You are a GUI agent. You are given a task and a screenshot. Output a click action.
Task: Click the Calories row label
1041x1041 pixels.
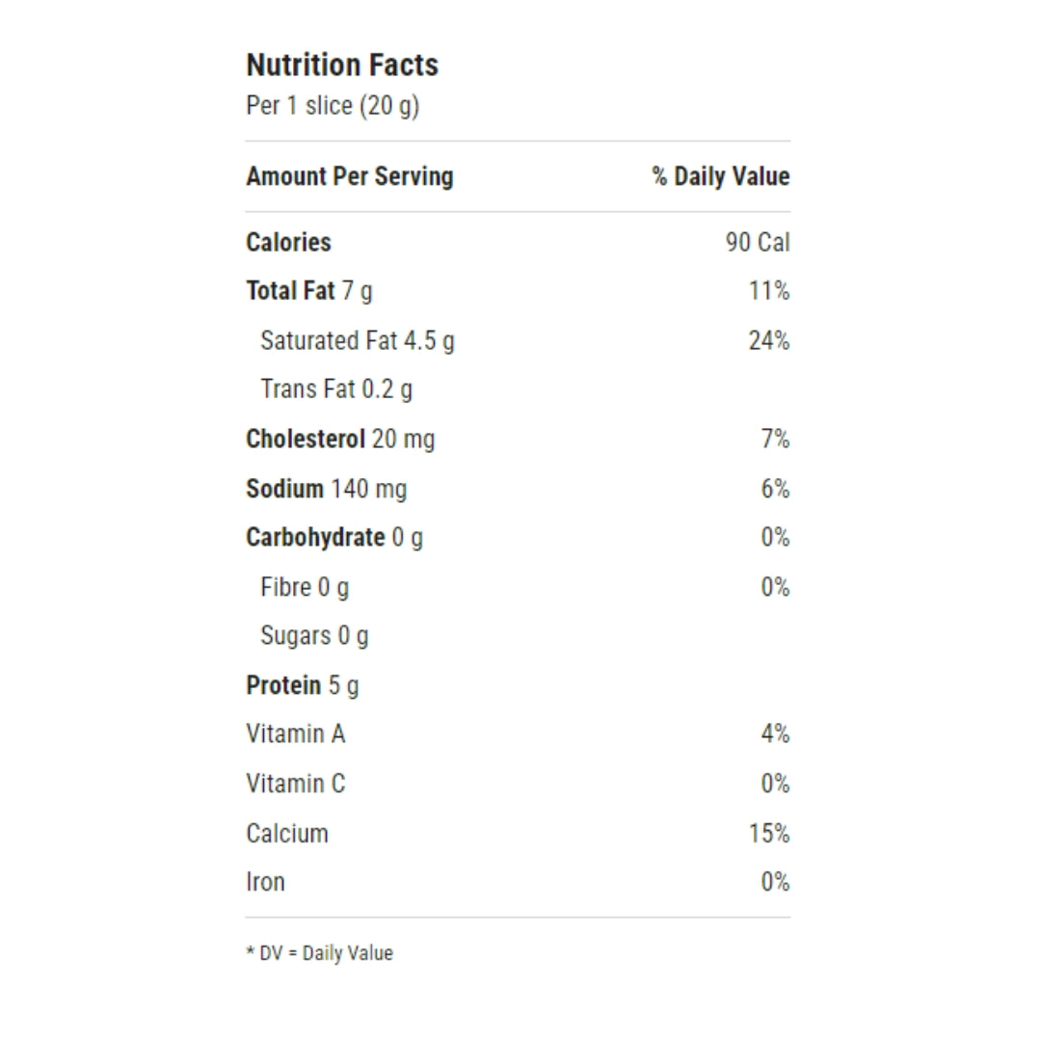289,242
